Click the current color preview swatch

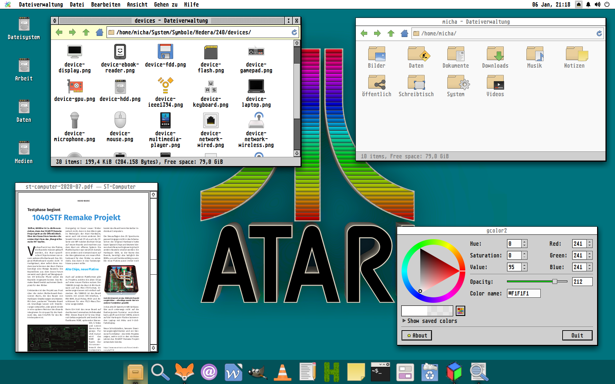pos(427,311)
